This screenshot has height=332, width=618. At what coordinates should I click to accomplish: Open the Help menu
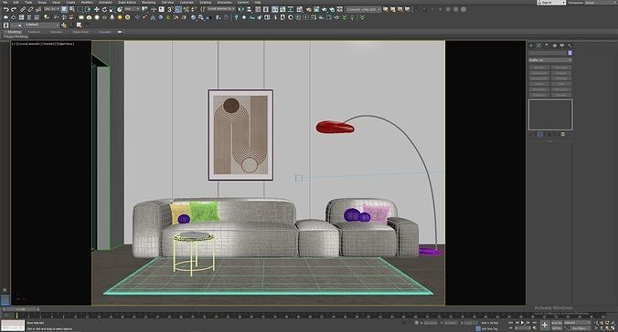click(258, 3)
